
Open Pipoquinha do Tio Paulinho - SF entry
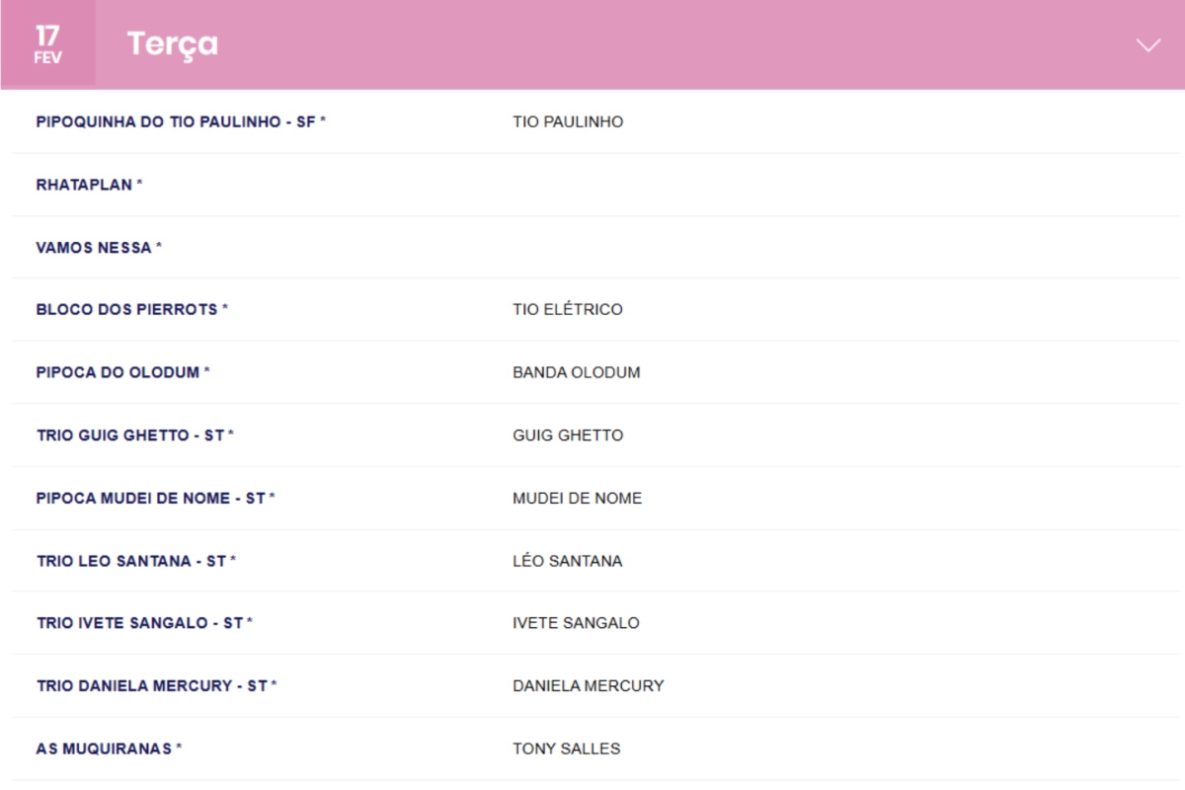[181, 122]
